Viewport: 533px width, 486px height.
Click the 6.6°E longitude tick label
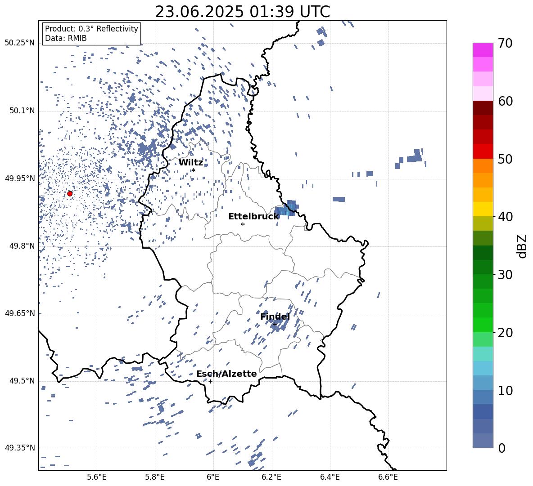[388, 477]
